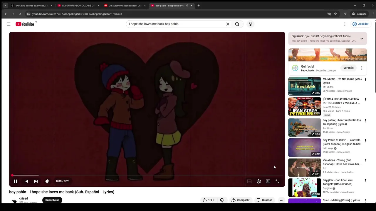Seek on the video progress bar
Viewport: 376px width, 211px height.
147,175
